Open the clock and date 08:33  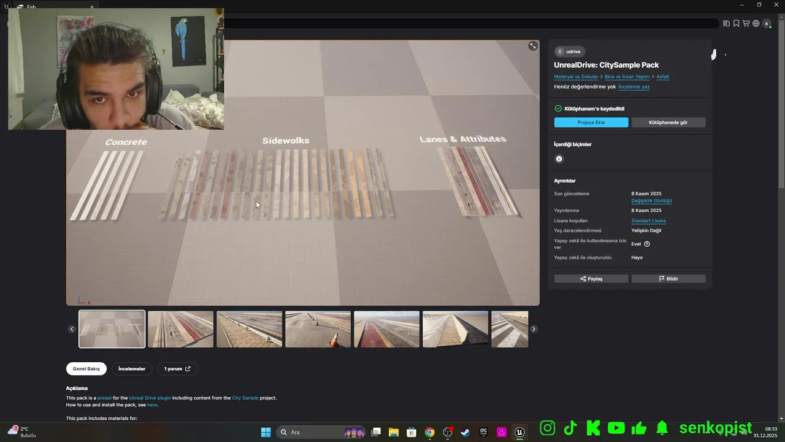pos(766,432)
